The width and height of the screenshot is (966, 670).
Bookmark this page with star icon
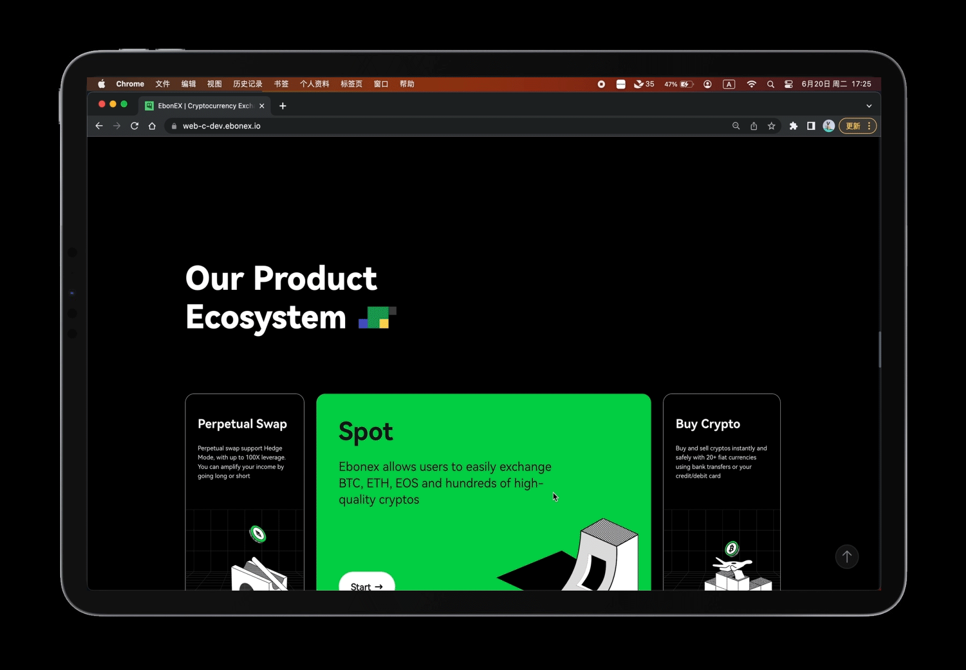coord(771,126)
